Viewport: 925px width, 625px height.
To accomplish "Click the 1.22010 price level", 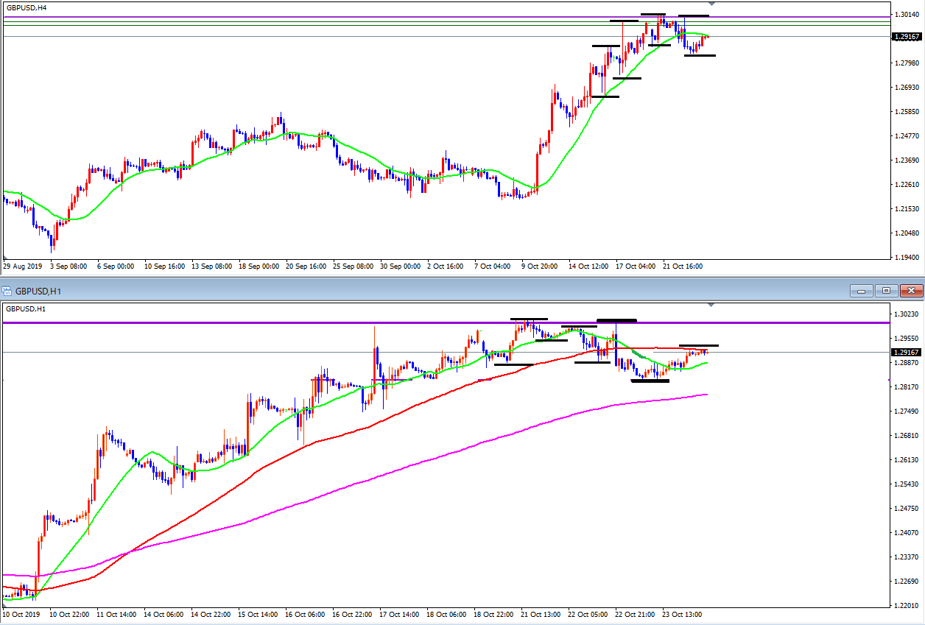I will point(906,606).
